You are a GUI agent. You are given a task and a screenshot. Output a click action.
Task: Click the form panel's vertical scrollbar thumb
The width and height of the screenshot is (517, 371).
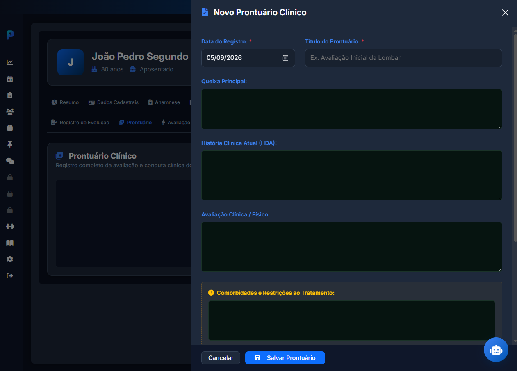[x=515, y=138]
